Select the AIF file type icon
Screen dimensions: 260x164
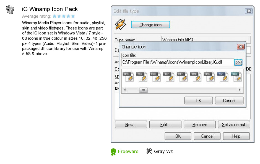point(169,77)
